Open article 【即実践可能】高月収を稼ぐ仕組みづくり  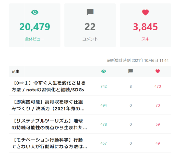48,105
